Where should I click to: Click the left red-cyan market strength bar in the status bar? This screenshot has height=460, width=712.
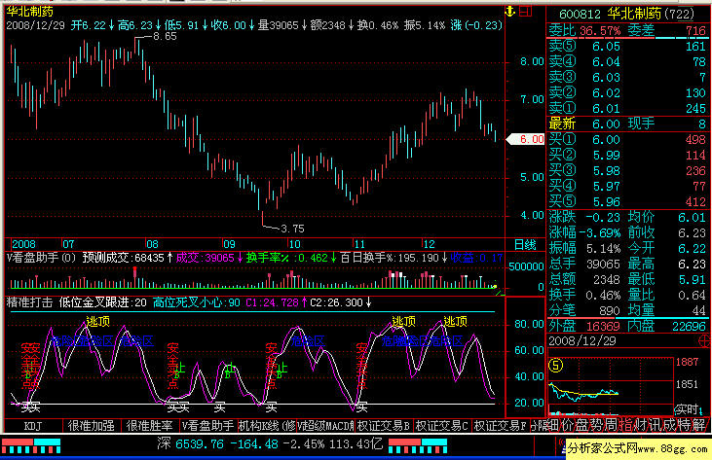coord(31,445)
